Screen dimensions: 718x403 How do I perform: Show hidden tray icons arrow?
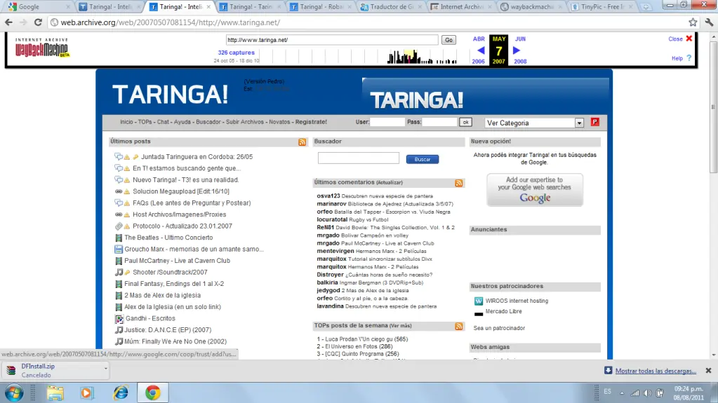pos(622,393)
